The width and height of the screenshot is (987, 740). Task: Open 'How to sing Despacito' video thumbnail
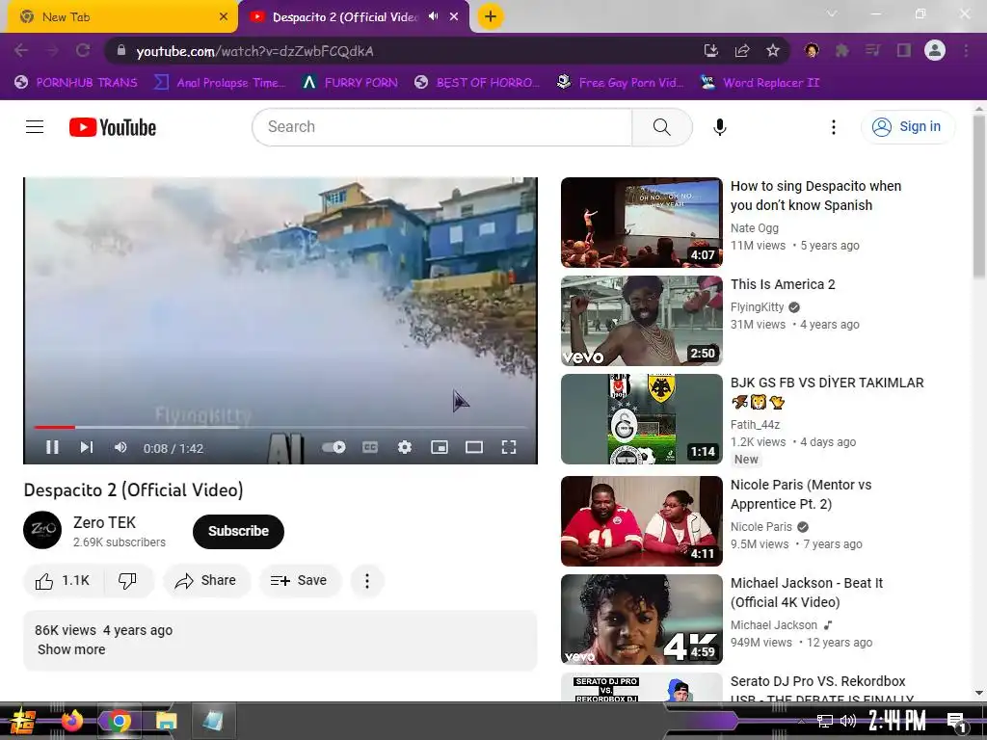641,223
